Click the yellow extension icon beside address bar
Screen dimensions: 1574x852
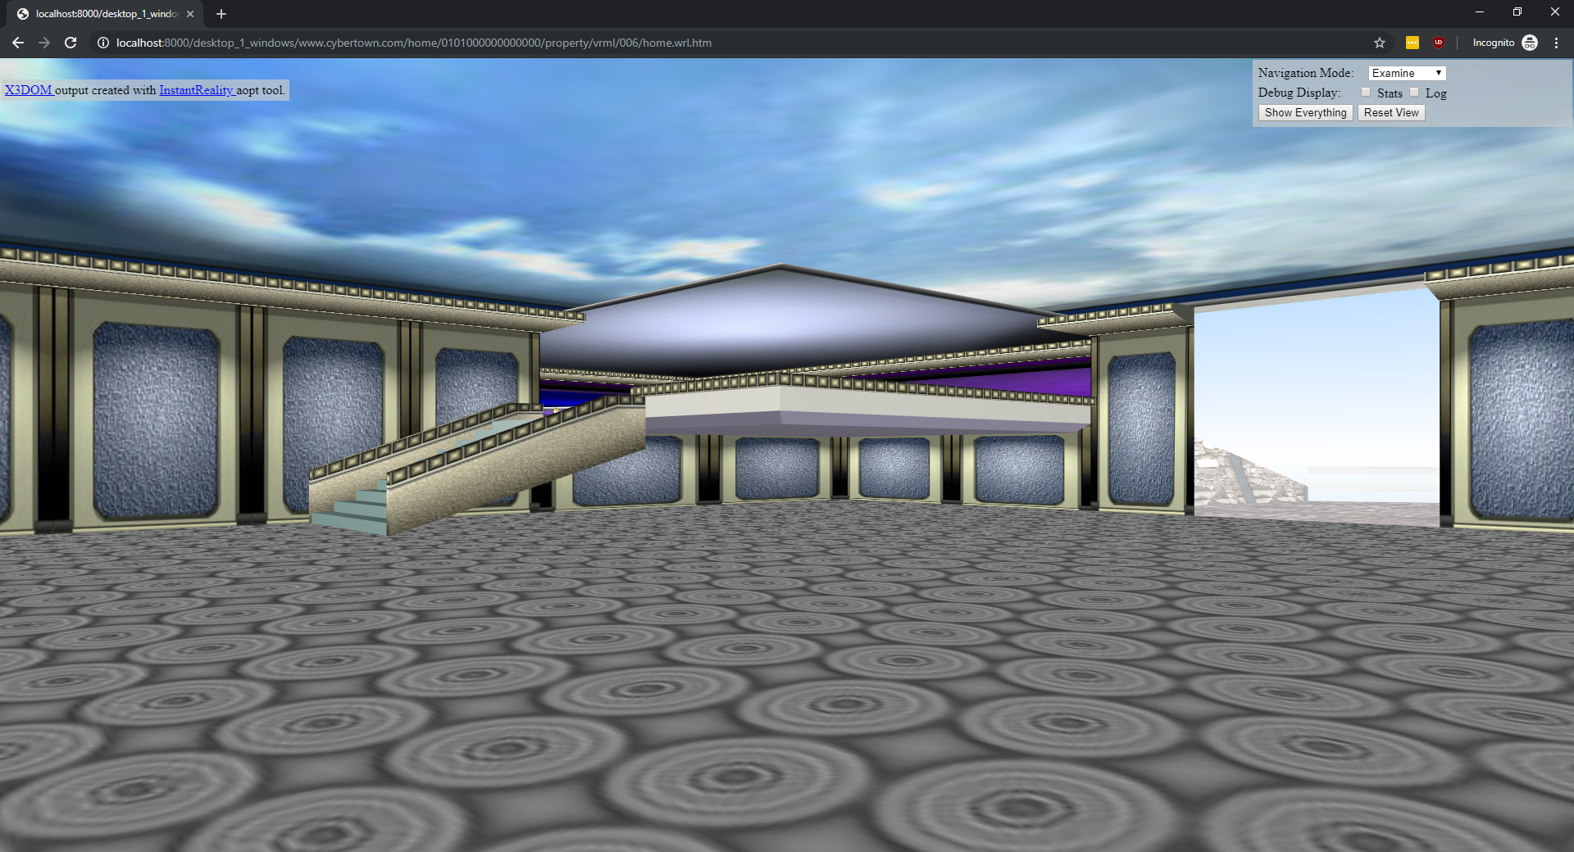click(x=1412, y=43)
